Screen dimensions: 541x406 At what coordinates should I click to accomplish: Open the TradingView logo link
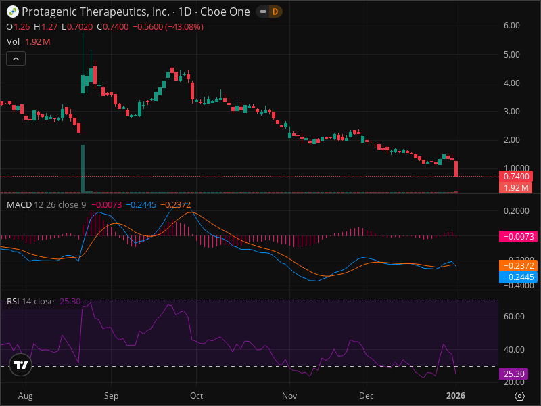(x=21, y=365)
